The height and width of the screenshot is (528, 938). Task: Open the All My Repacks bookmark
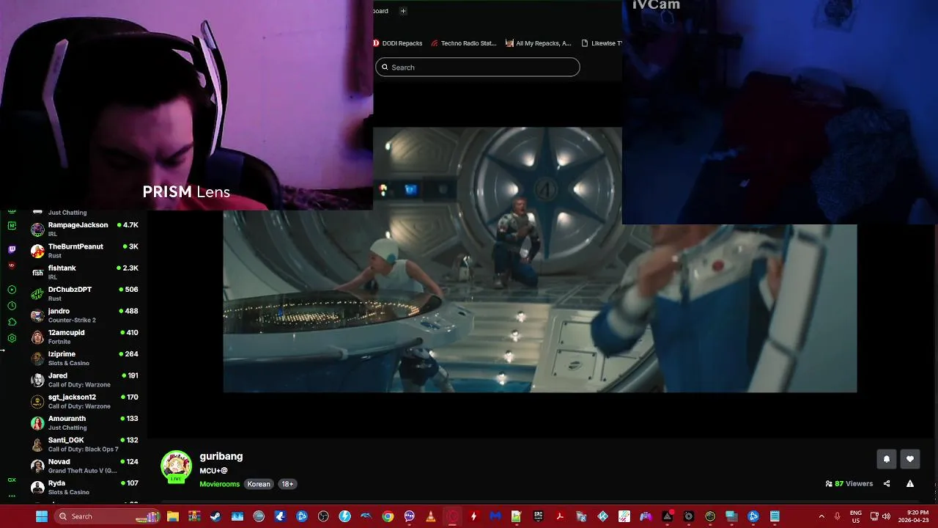tap(539, 43)
